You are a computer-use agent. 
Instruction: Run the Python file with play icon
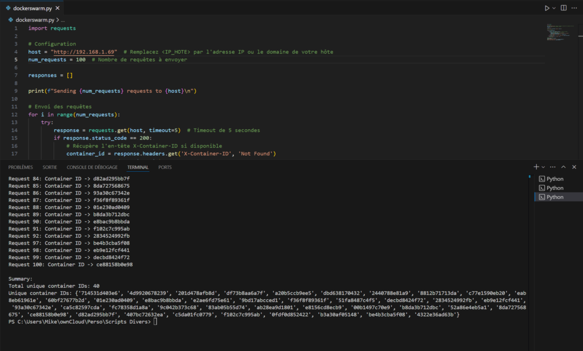click(547, 8)
